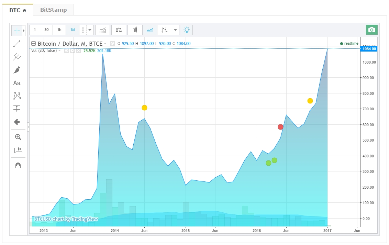
Task: Choose the brush drawing tool
Action: [17, 70]
